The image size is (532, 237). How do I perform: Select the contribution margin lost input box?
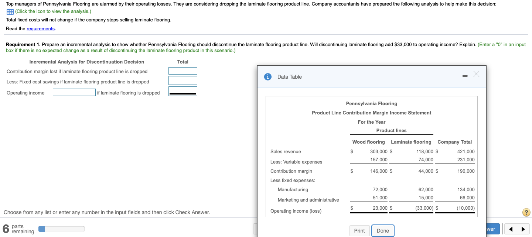point(183,71)
